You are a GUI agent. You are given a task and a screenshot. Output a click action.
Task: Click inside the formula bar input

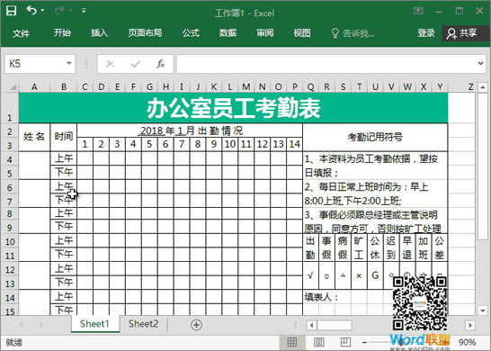pyautogui.click(x=326, y=64)
